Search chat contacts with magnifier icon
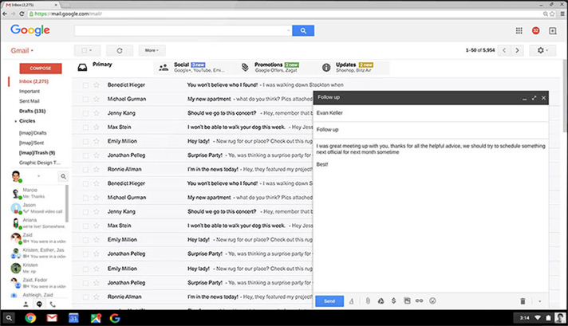This screenshot has width=568, height=326. 63,177
